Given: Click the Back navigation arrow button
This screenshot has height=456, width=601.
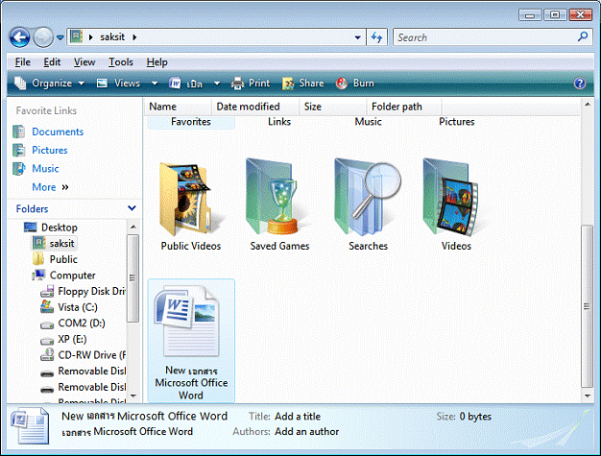Looking at the screenshot, I should coord(19,37).
